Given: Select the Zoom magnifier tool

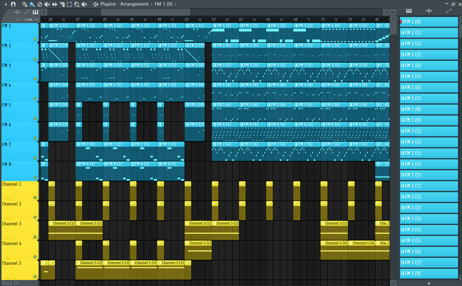Looking at the screenshot, I should coord(77,4).
